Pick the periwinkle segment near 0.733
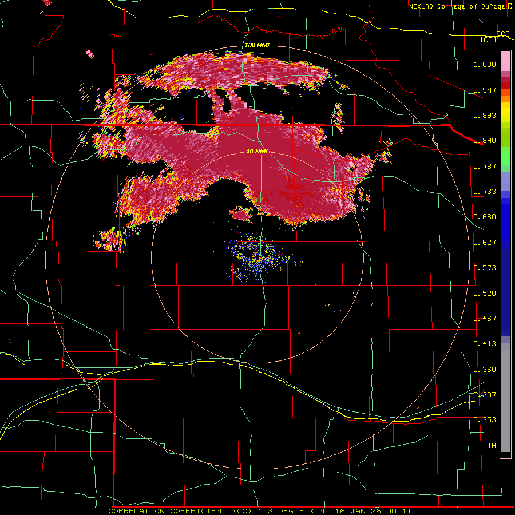The width and height of the screenshot is (515, 515). tap(505, 182)
